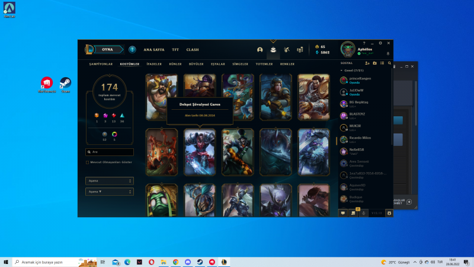Open the friends list view options icon
474x267 pixels.
(382, 63)
